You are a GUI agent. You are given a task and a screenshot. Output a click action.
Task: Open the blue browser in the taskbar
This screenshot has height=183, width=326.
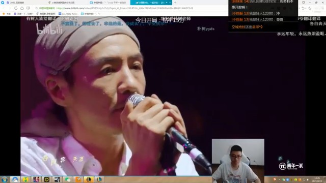[15, 179]
